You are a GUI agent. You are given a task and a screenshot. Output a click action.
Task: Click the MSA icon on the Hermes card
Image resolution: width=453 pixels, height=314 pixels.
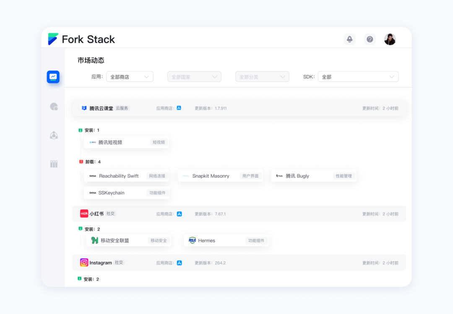[192, 240]
